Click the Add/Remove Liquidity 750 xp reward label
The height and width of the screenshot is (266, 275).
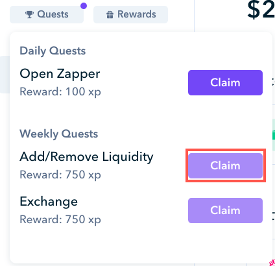point(60,175)
